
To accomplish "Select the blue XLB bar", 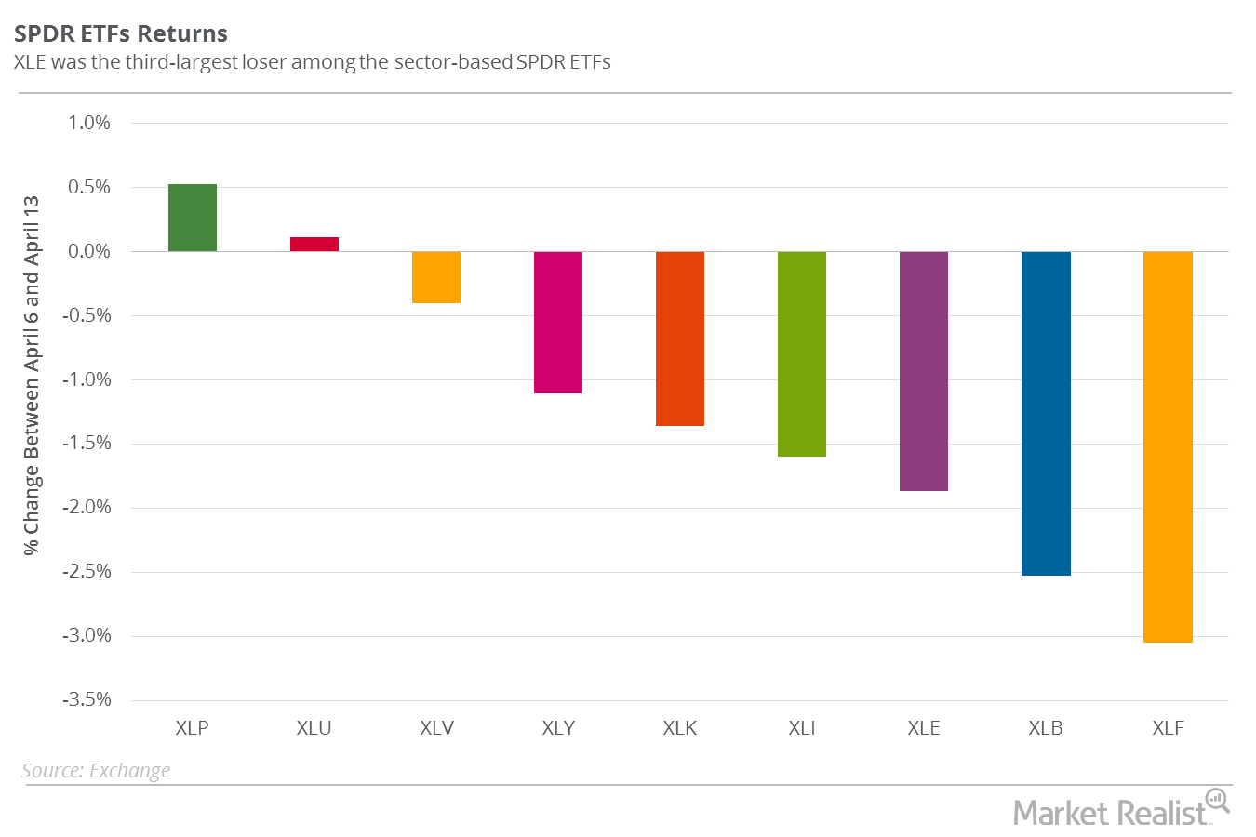I will pos(1046,413).
